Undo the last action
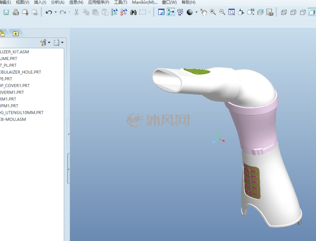The height and width of the screenshot is (241, 316). point(49,12)
